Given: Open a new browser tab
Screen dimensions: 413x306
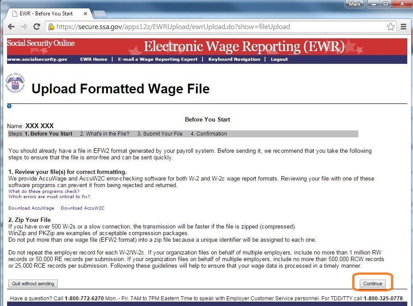Looking at the screenshot, I should (100, 14).
